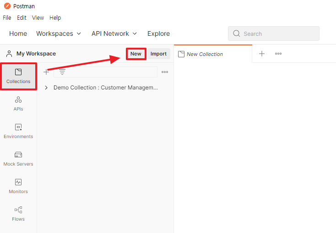Go to the Explore page
The width and height of the screenshot is (336, 233).
coord(158,34)
